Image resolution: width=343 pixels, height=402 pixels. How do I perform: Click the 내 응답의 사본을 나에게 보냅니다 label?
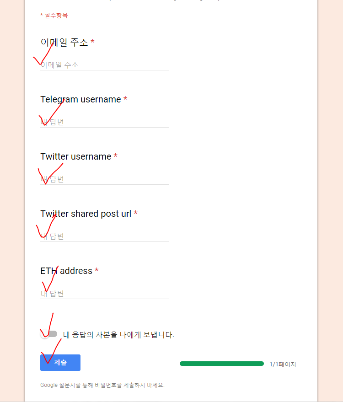(x=118, y=335)
